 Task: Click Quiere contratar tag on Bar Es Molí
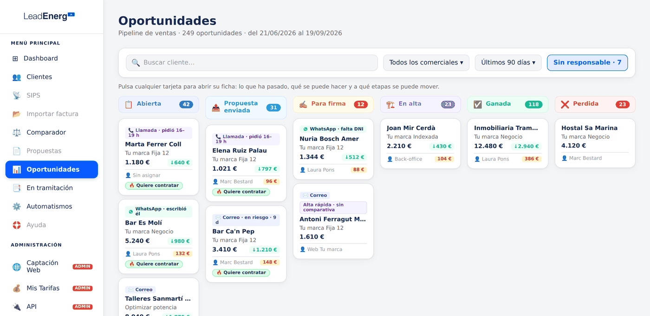tap(154, 264)
